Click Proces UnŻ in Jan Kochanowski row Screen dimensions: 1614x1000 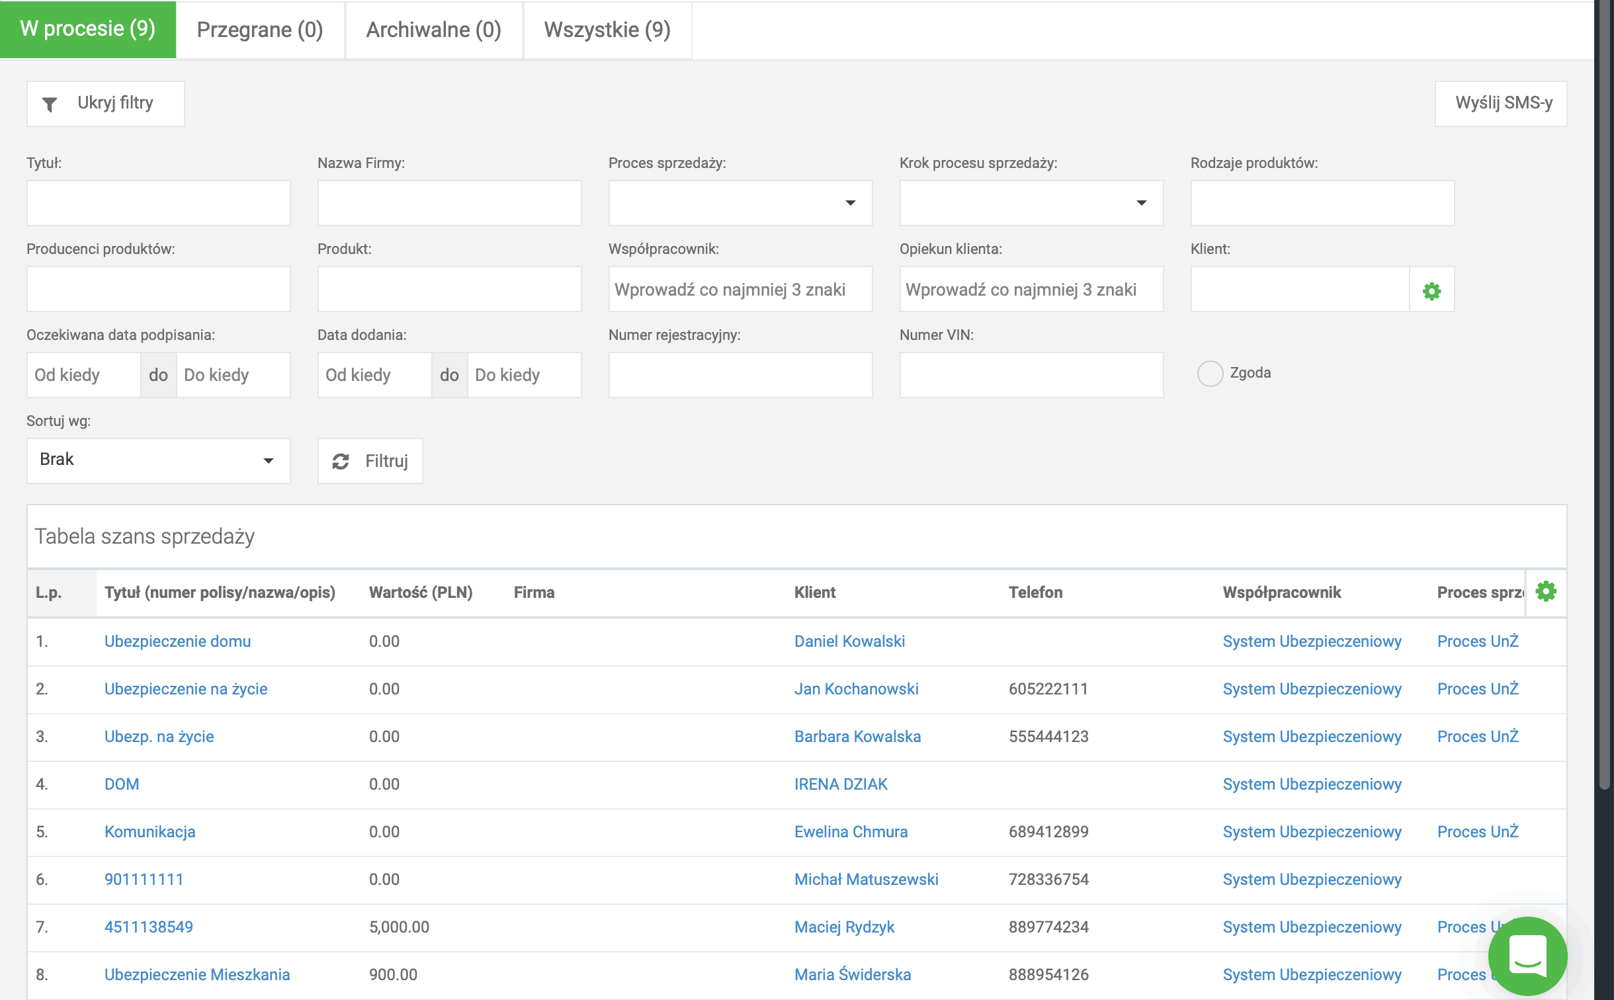[1478, 689]
